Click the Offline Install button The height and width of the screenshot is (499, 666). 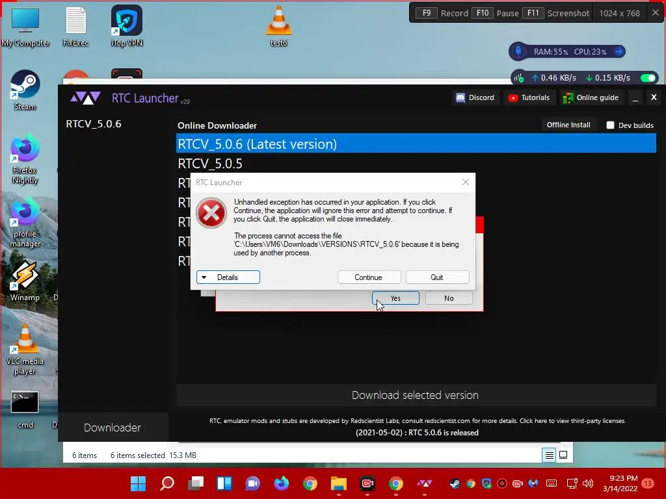coord(568,125)
